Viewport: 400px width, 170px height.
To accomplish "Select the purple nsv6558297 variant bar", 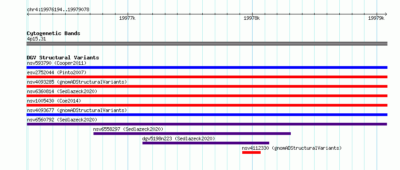I will (192, 134).
